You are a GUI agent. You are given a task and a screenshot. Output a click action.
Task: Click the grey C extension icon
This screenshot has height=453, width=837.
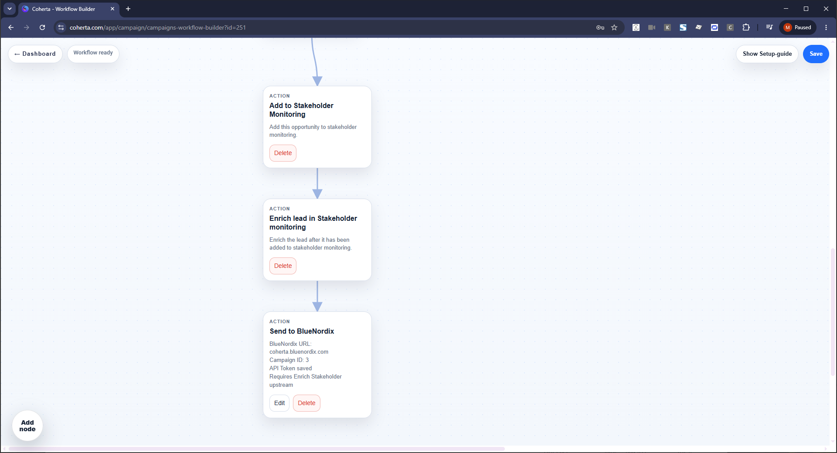pos(730,27)
